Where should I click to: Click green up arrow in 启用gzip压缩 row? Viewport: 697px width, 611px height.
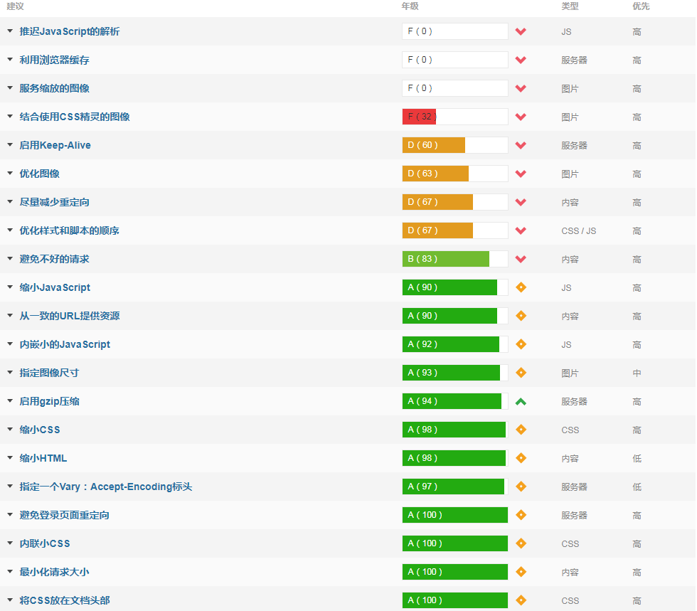521,401
